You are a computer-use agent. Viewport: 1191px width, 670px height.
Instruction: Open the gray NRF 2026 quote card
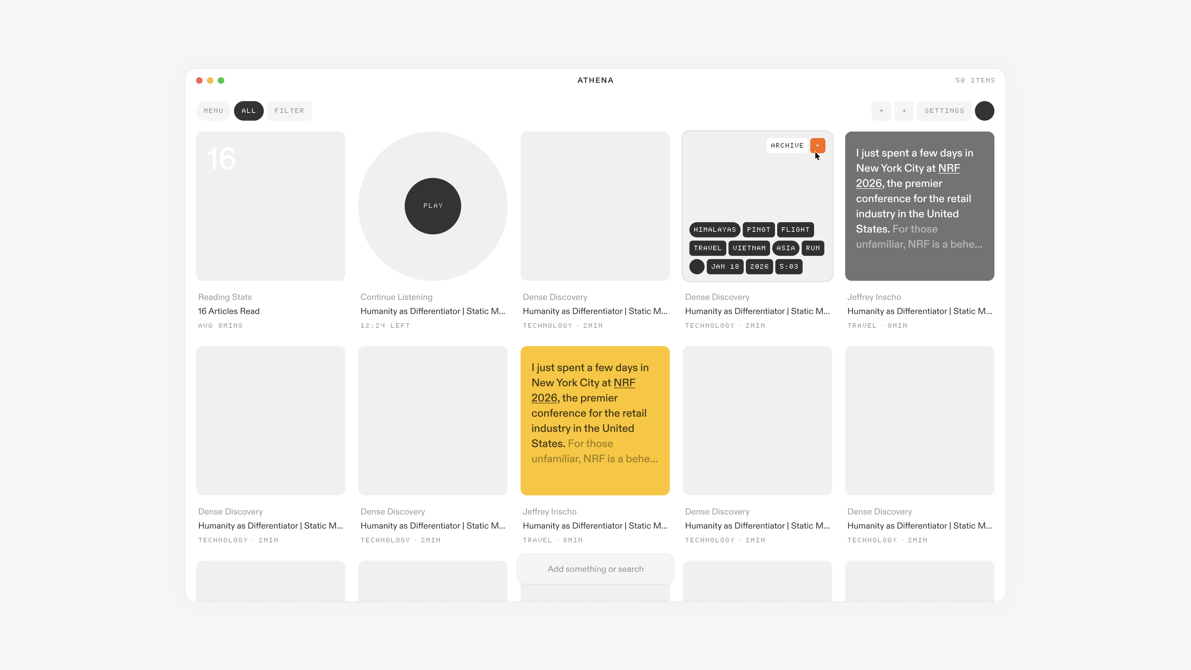tap(920, 206)
